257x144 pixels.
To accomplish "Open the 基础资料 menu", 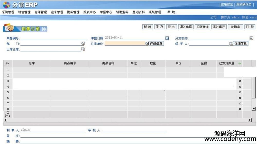I will tap(139, 12).
